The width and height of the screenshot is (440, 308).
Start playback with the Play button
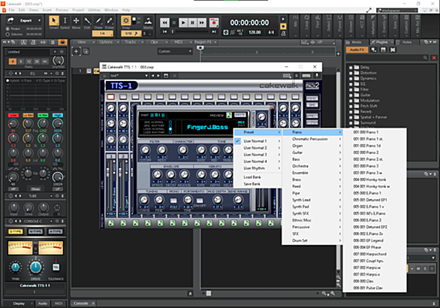coord(183,23)
